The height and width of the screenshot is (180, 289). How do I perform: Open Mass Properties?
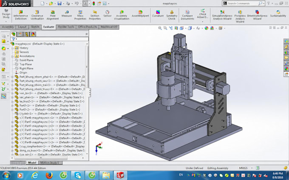pos(80,15)
